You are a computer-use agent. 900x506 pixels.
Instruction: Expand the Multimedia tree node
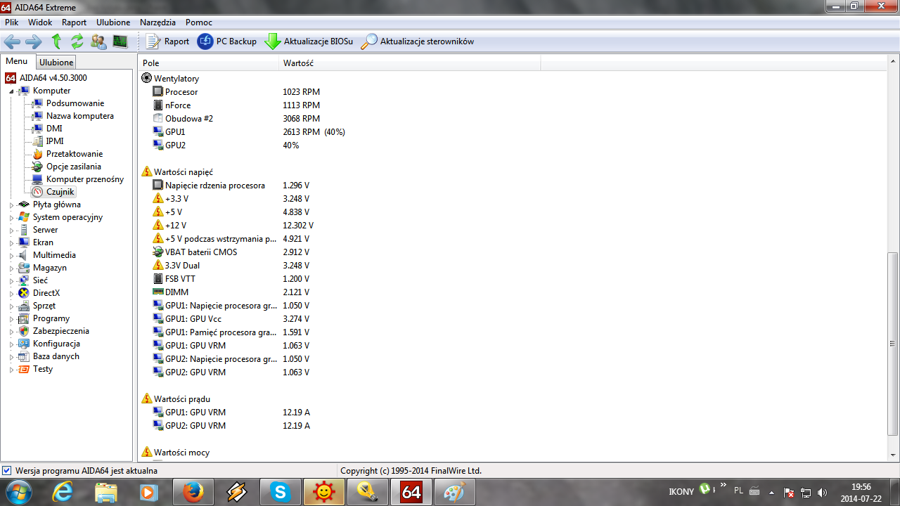click(12, 256)
